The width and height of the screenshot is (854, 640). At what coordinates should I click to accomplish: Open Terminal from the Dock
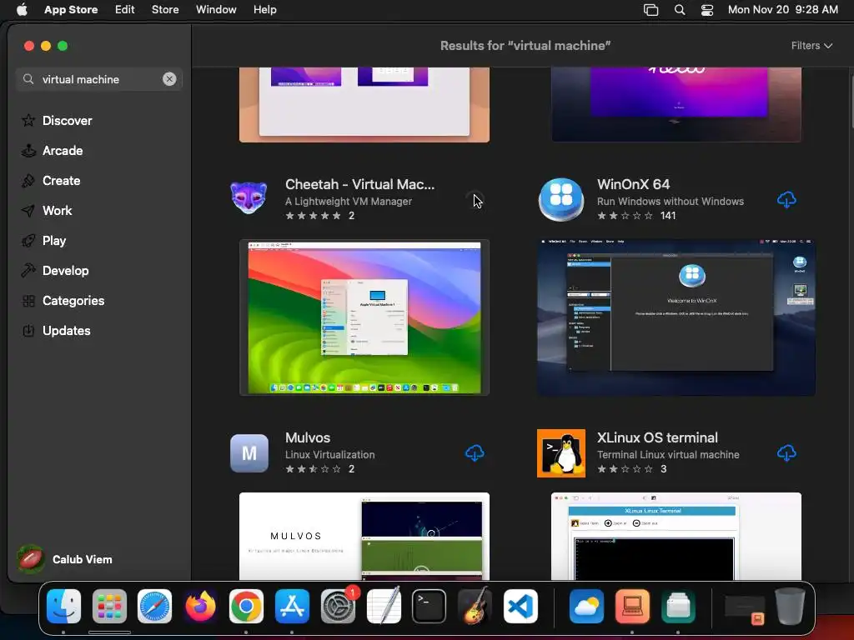[x=430, y=606]
